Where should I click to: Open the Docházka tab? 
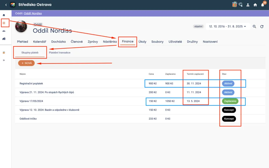58,42
